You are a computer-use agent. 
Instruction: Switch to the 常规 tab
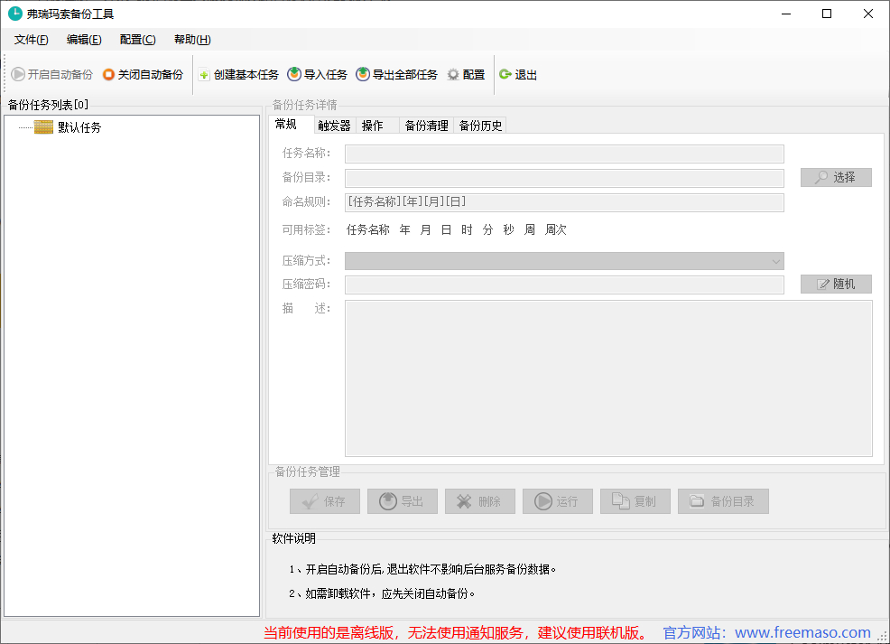coord(292,125)
